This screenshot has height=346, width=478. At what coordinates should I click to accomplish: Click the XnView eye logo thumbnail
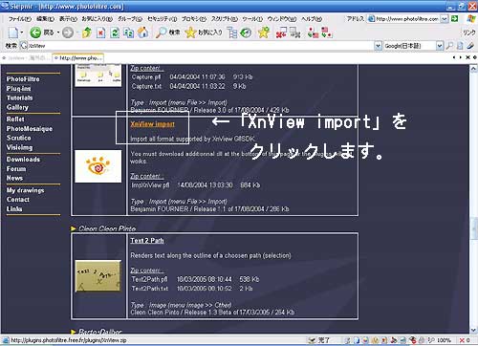(98, 166)
